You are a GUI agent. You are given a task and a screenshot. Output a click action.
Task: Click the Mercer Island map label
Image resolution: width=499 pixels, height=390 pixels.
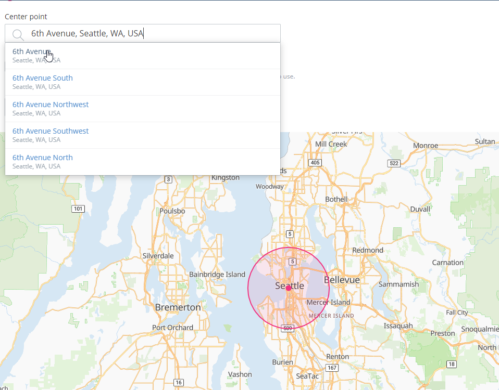pyautogui.click(x=329, y=302)
